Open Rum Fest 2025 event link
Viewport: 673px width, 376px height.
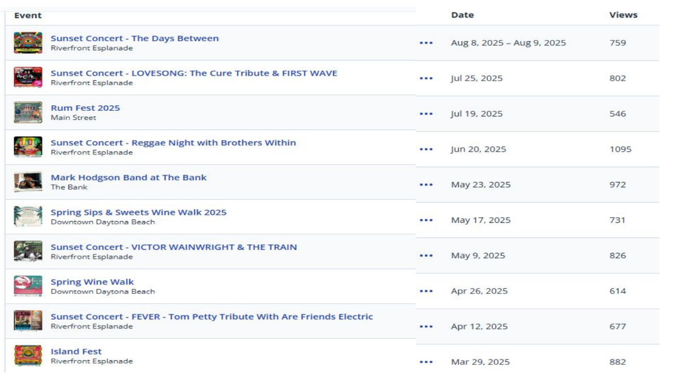85,108
